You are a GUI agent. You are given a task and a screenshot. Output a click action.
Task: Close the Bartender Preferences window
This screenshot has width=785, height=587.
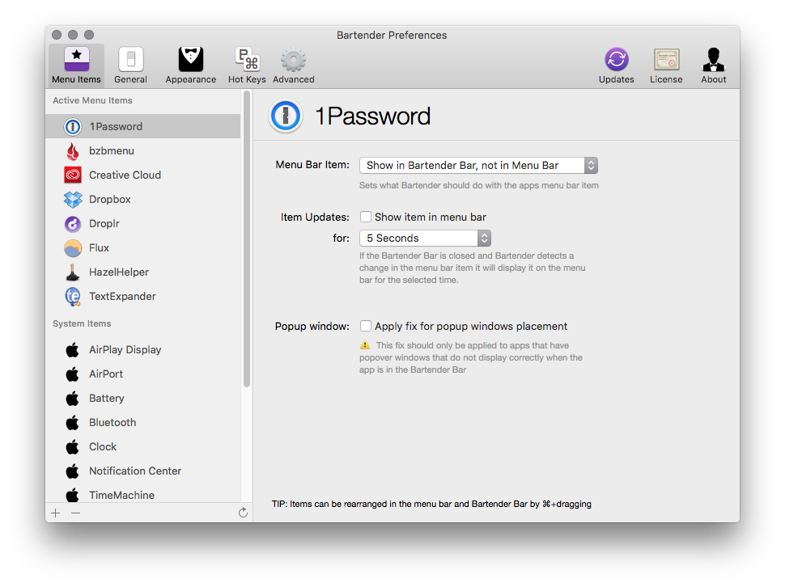coord(57,35)
